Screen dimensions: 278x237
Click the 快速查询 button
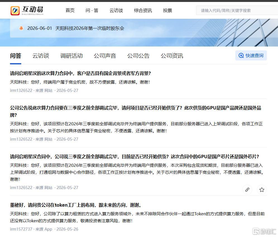click(x=251, y=55)
